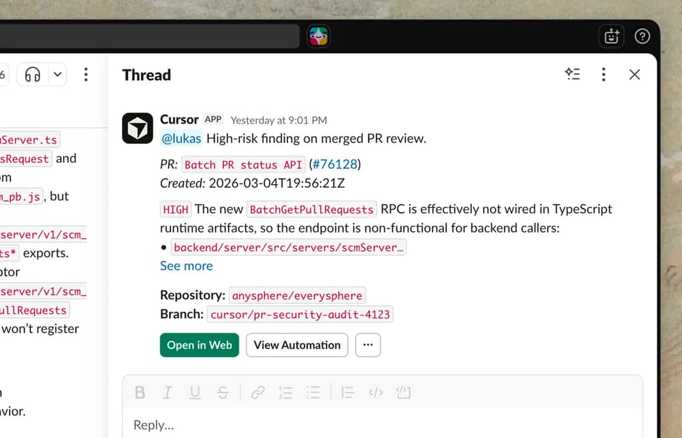Open the channel options vertical dots menu

86,74
